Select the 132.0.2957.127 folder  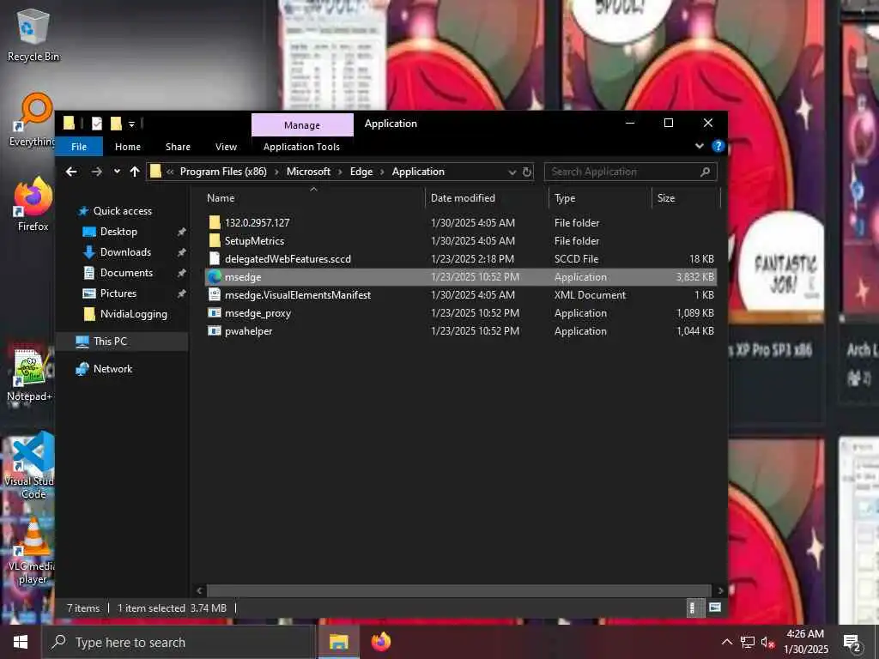(461, 222)
